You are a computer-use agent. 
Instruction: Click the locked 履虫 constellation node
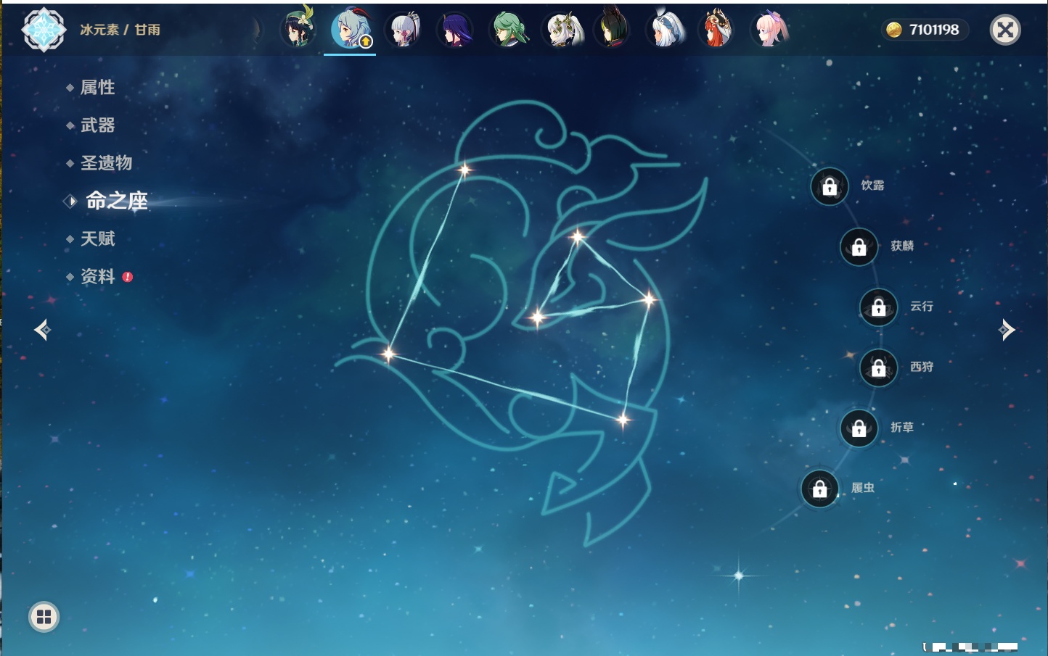819,489
